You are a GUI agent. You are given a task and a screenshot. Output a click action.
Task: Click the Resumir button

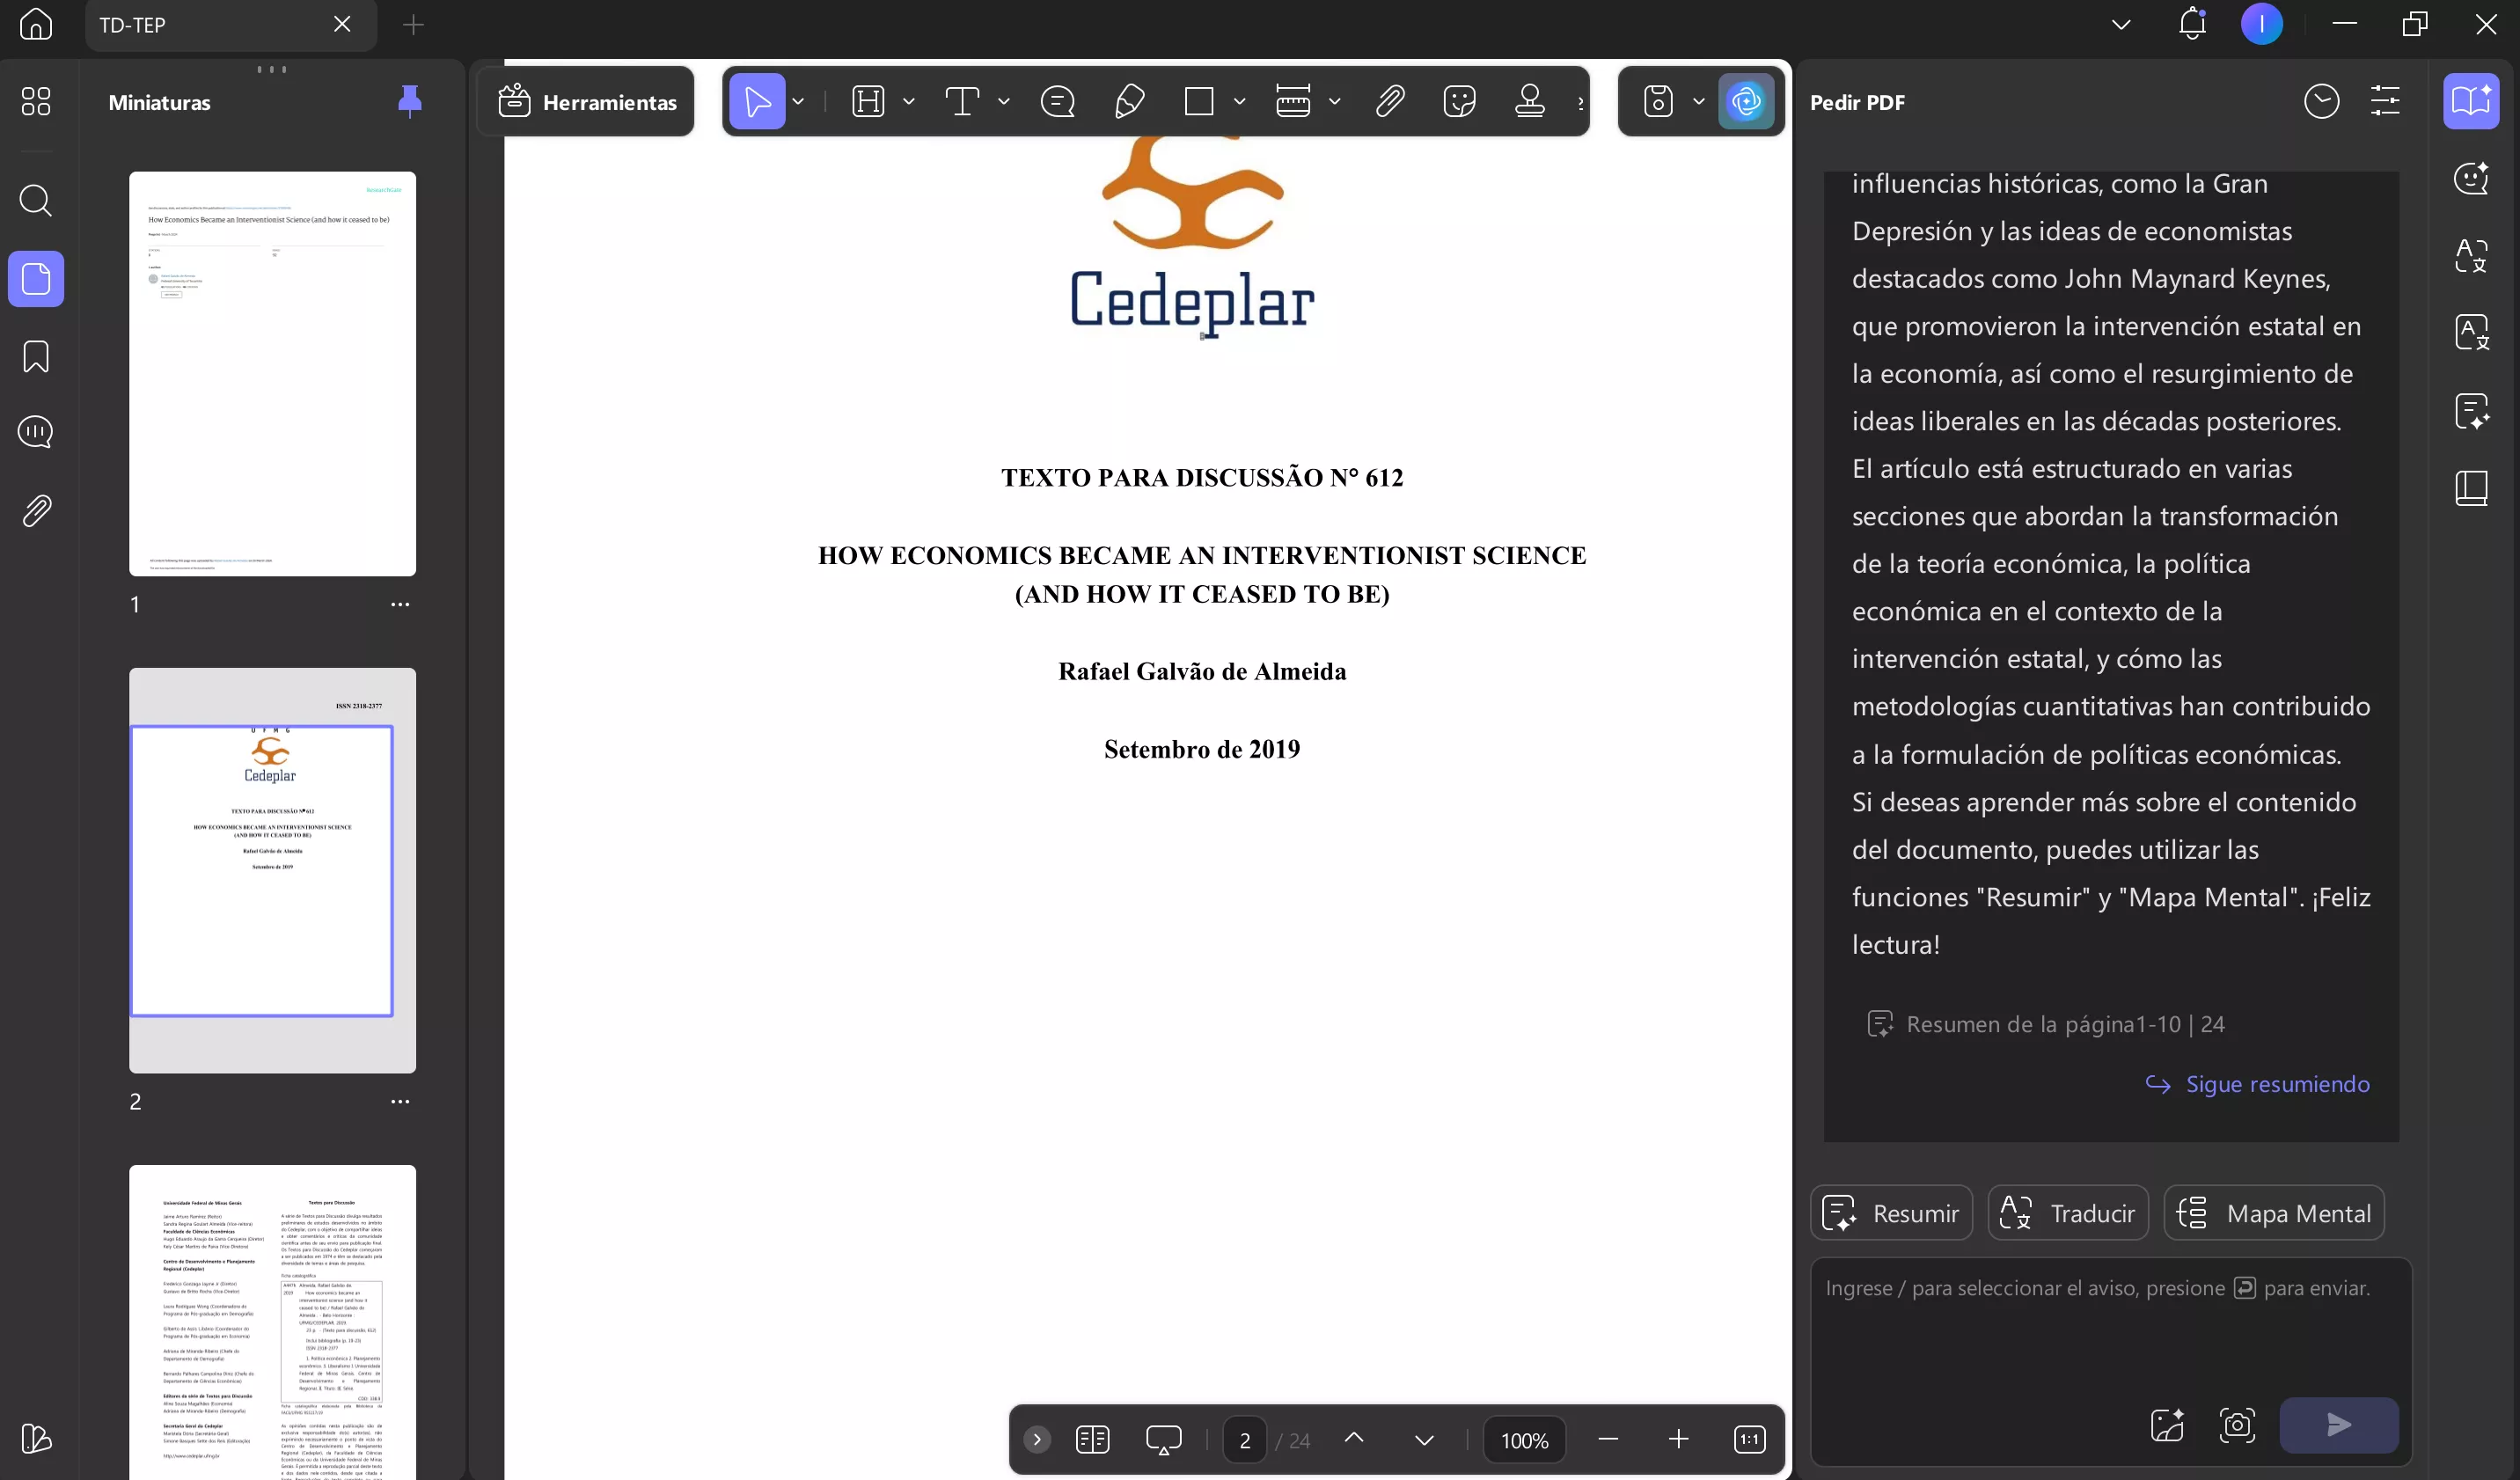coord(1891,1213)
